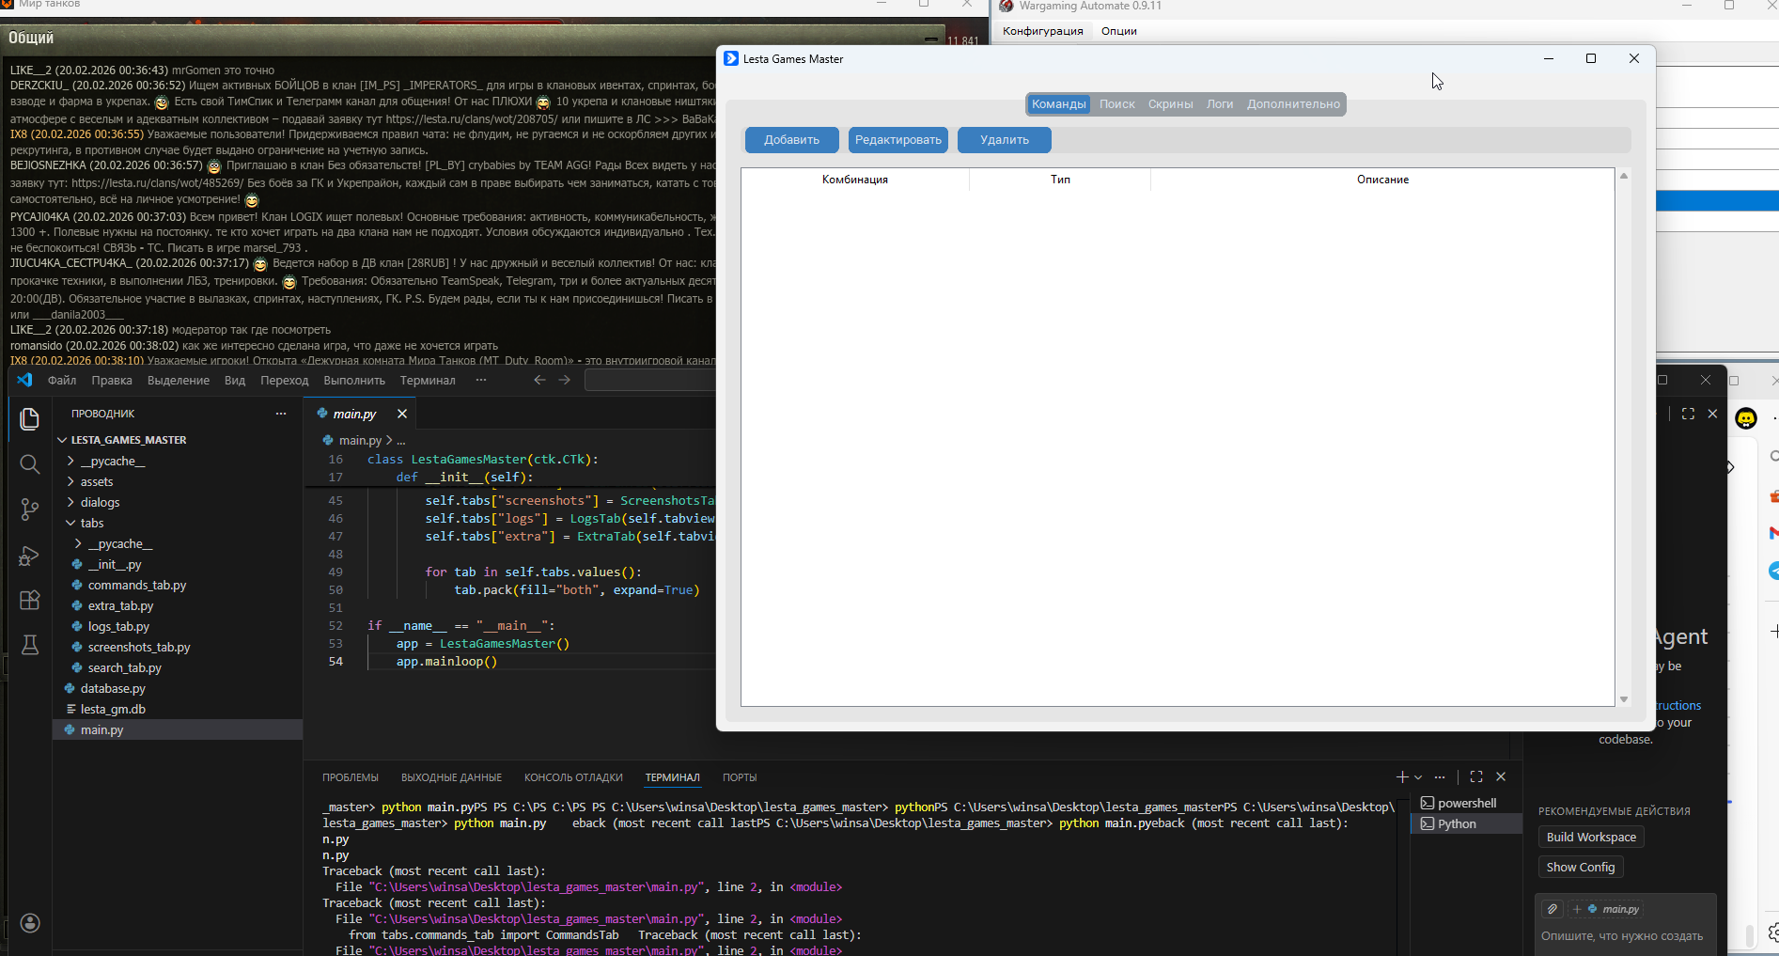Open Extensions view in activity bar
1779x956 pixels.
29,601
